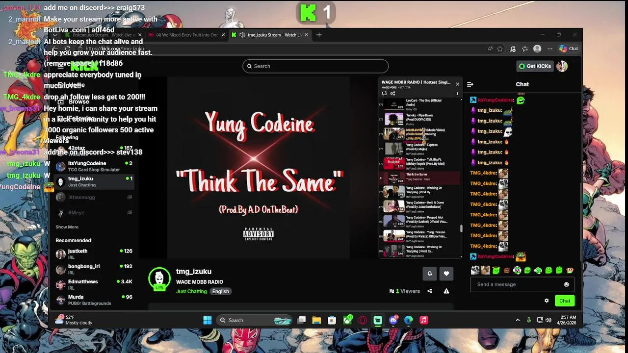Collapse chat with the arrow icon beside Chat
This screenshot has width=628, height=353.
click(470, 84)
